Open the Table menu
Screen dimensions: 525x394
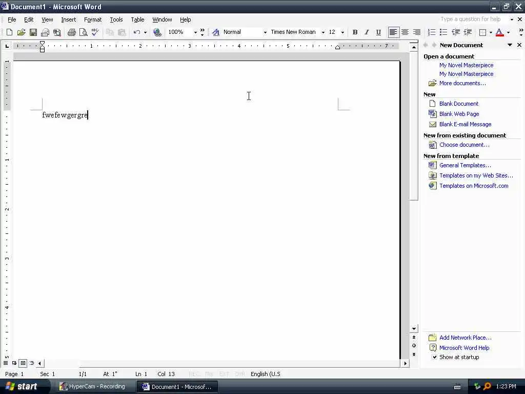tap(137, 19)
